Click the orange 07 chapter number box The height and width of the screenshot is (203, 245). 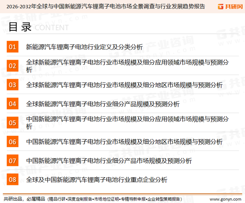click(12, 160)
